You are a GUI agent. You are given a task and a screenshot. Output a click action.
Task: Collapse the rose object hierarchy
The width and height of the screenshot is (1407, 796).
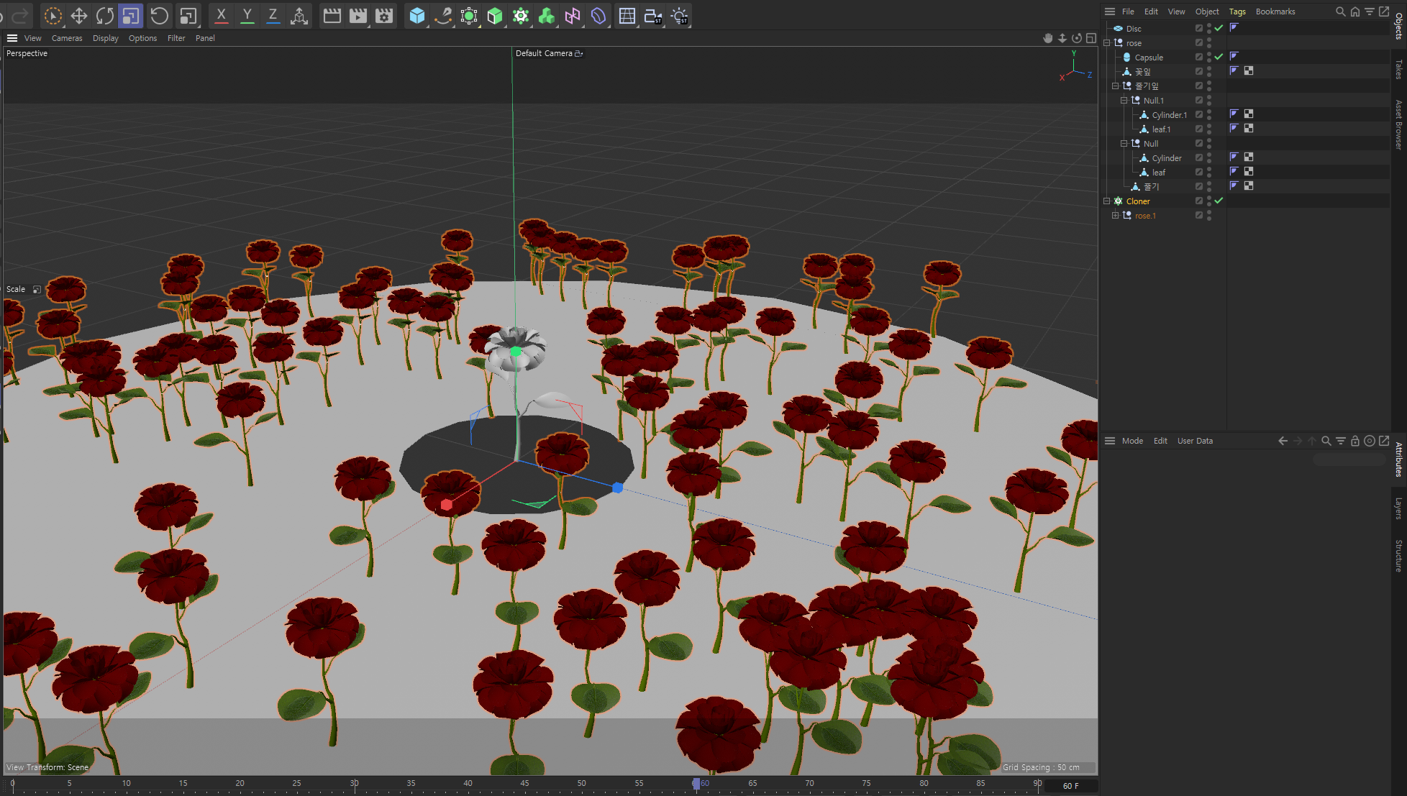coord(1107,43)
